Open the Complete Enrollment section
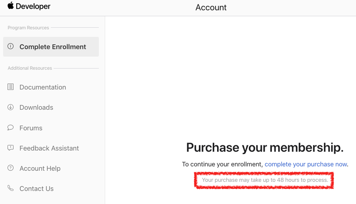The image size is (356, 204). (51, 47)
